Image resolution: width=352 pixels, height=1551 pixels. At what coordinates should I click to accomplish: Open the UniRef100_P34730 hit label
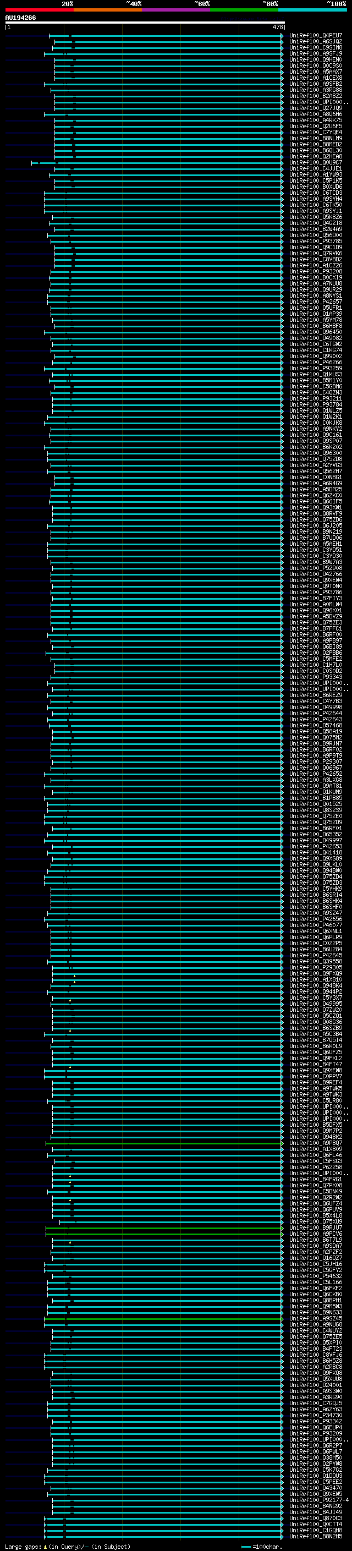click(316, 1416)
